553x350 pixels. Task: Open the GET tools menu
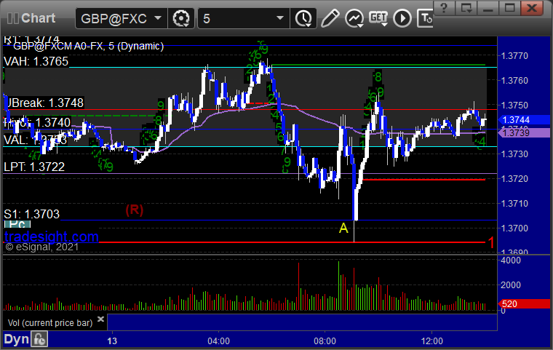coord(378,18)
